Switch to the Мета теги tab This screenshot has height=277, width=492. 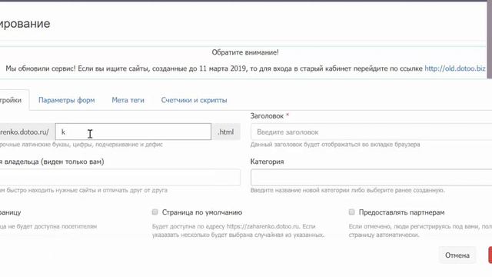(x=128, y=100)
